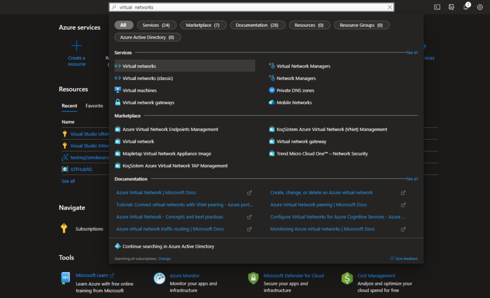
Task: Clear the search box with X
Action: tap(390, 7)
